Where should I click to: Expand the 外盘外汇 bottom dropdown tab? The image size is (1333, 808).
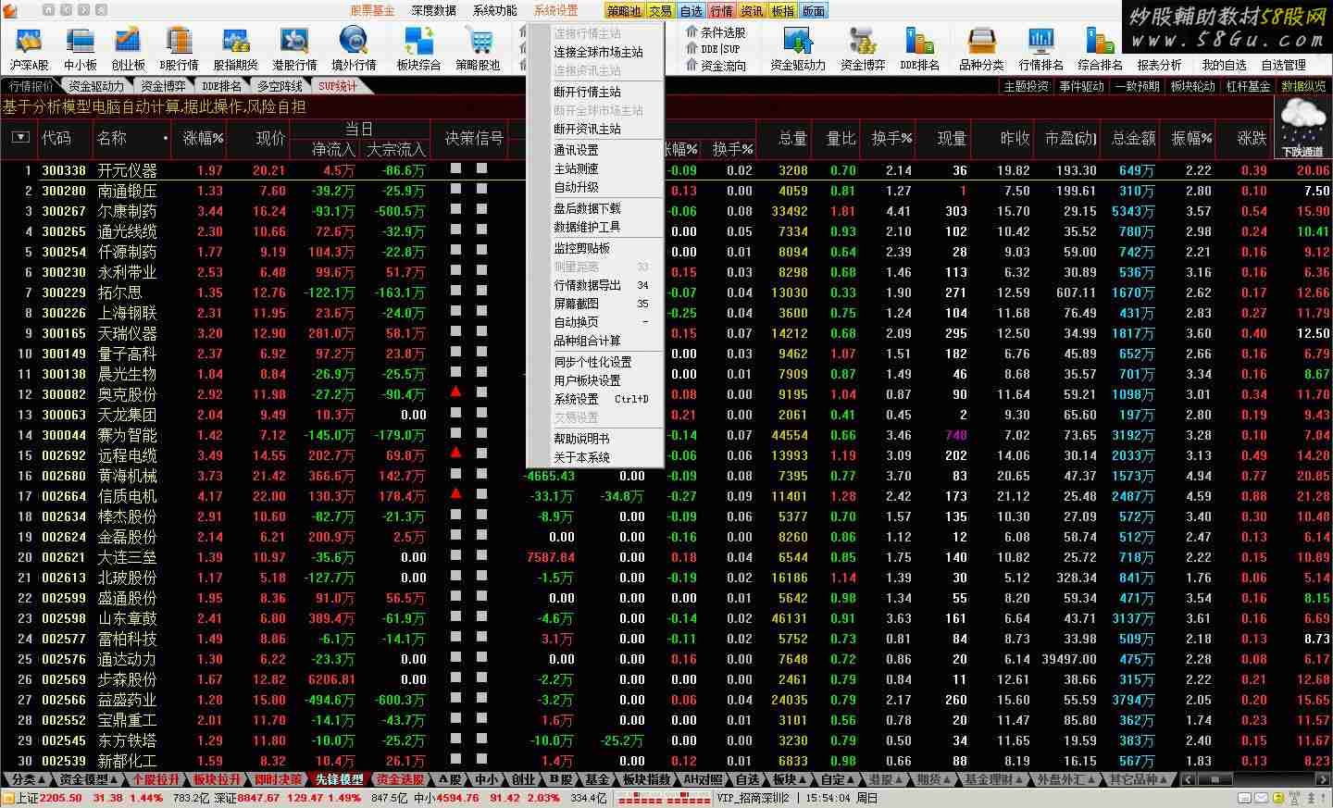(1066, 779)
